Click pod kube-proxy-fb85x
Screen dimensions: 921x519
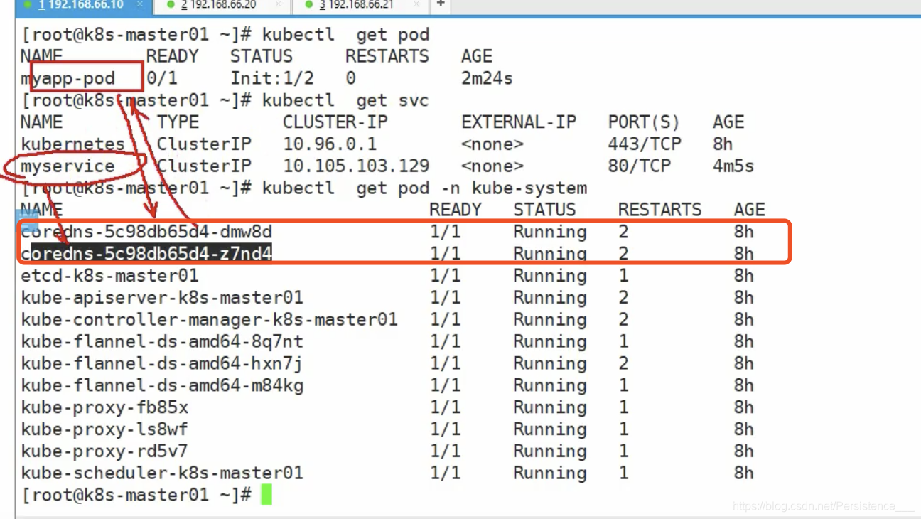pyautogui.click(x=105, y=407)
